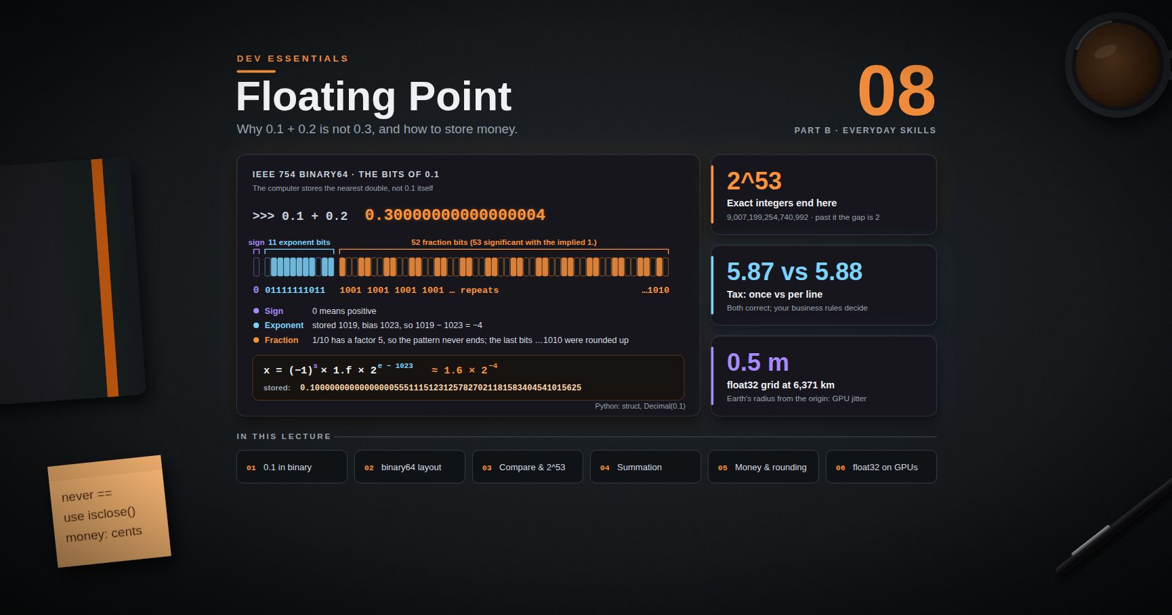Click '1001 1001 1001 1001 … repeats' text
The height and width of the screenshot is (615, 1172).
point(419,290)
